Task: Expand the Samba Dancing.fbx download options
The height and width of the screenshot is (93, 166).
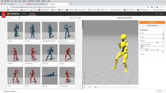Action: [18, 91]
